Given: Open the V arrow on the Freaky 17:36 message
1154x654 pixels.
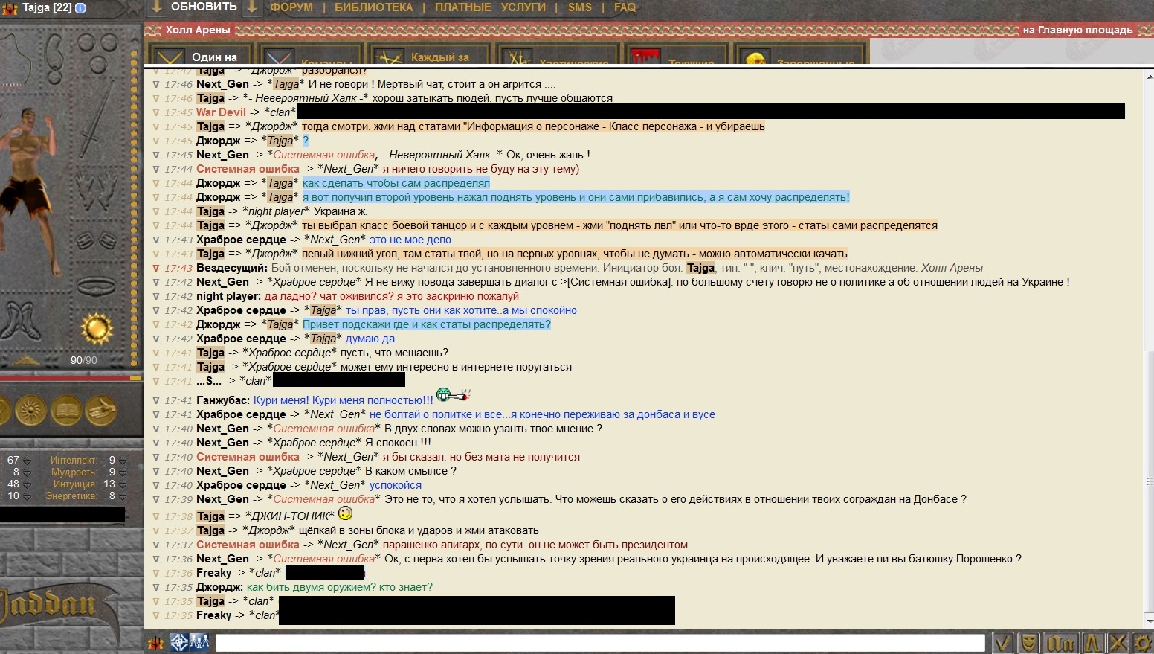Looking at the screenshot, I should coord(156,574).
